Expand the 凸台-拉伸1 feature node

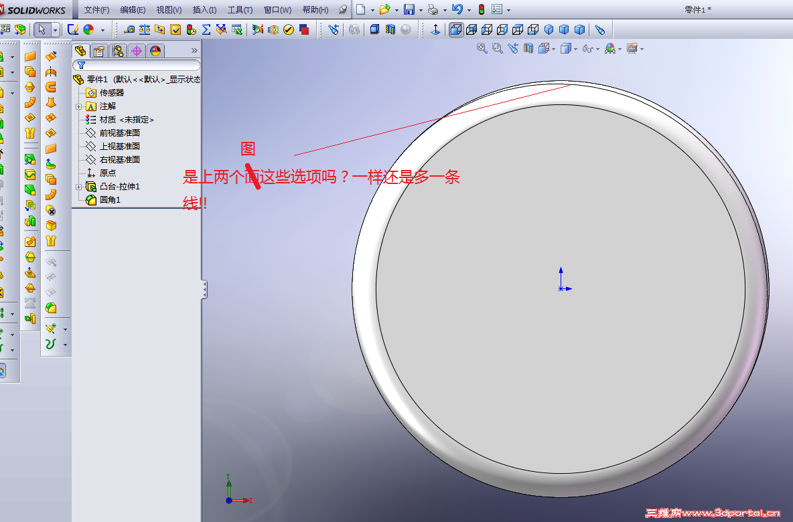pyautogui.click(x=78, y=187)
